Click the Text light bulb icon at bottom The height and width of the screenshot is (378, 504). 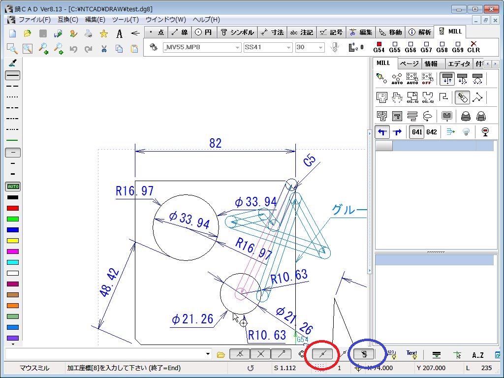click(412, 354)
